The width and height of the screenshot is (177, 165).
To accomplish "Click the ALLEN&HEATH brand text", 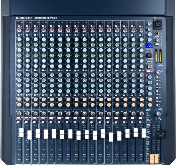I will [x=24, y=18].
